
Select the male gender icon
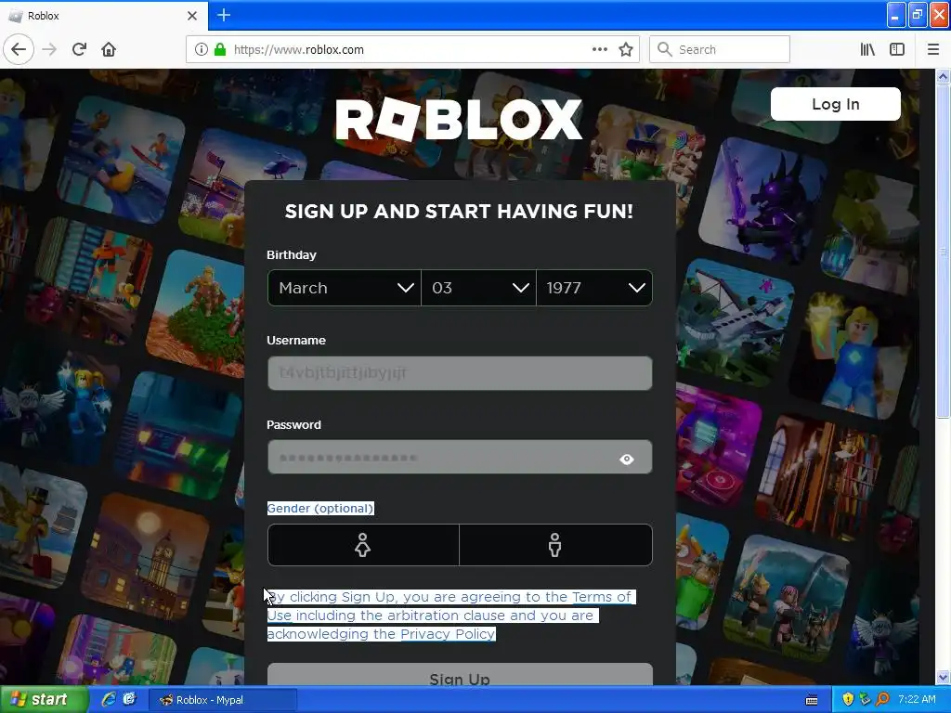[555, 545]
